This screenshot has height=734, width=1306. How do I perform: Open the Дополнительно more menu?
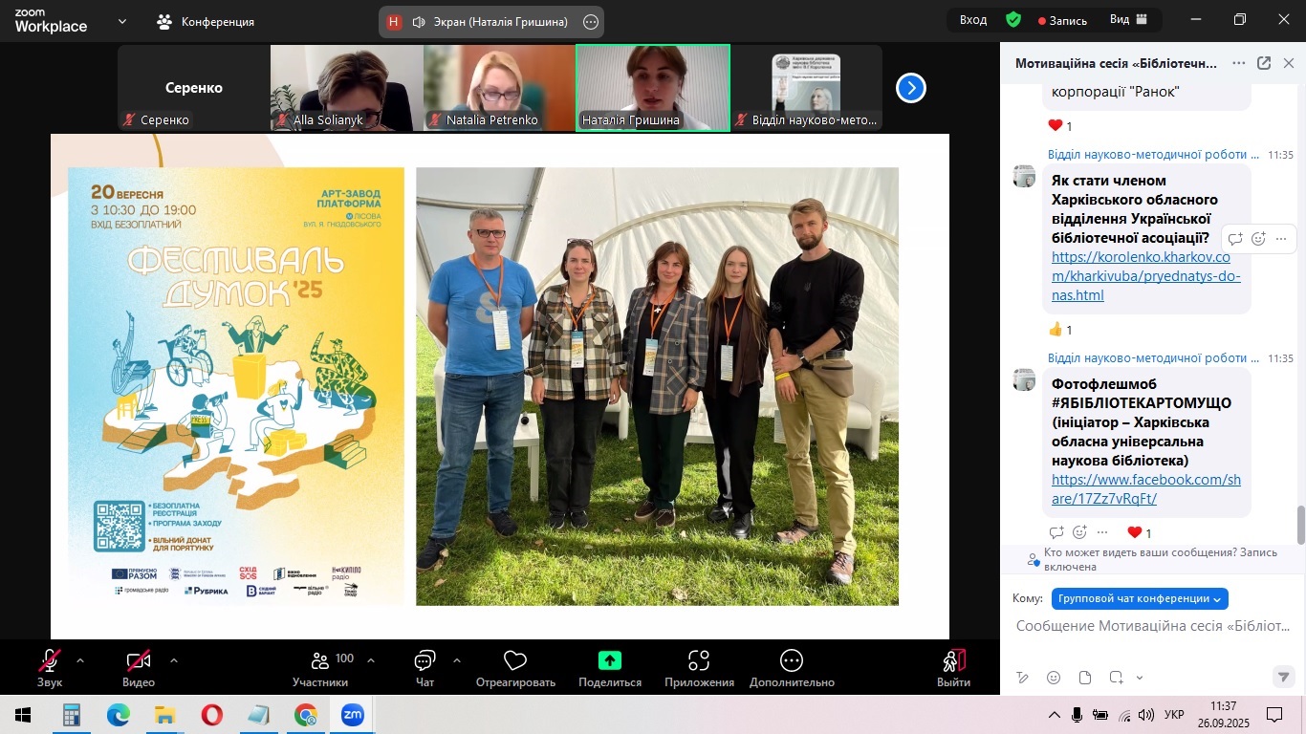(792, 668)
